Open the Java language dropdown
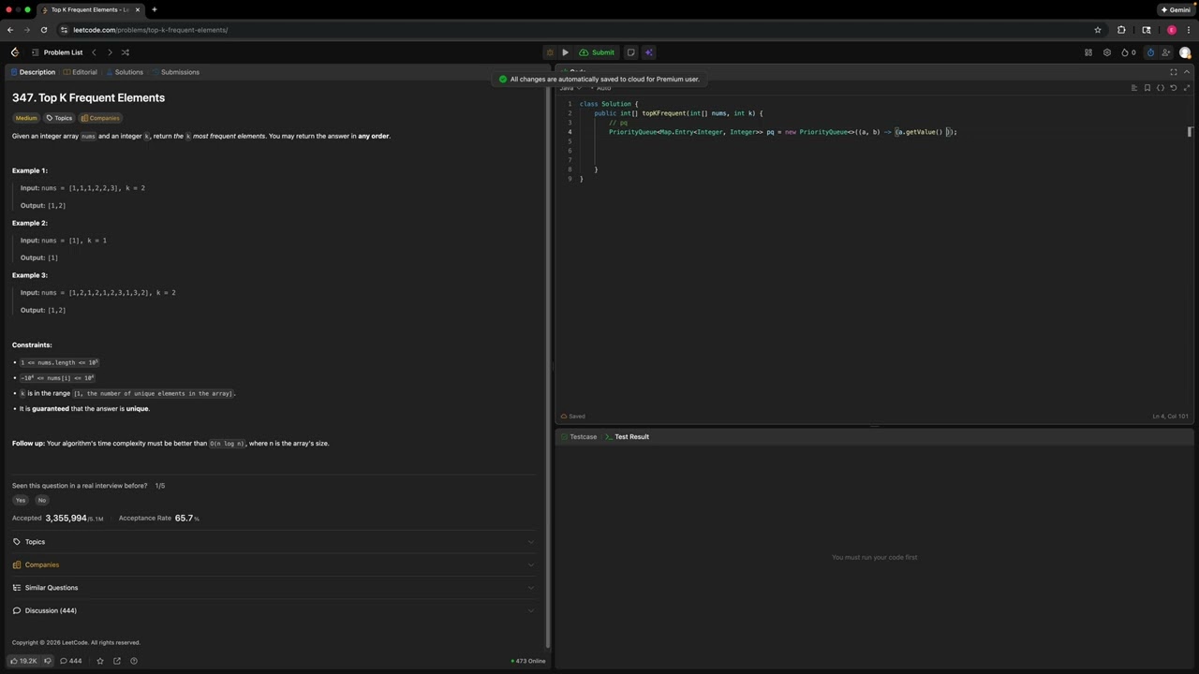The height and width of the screenshot is (674, 1199). click(x=569, y=88)
